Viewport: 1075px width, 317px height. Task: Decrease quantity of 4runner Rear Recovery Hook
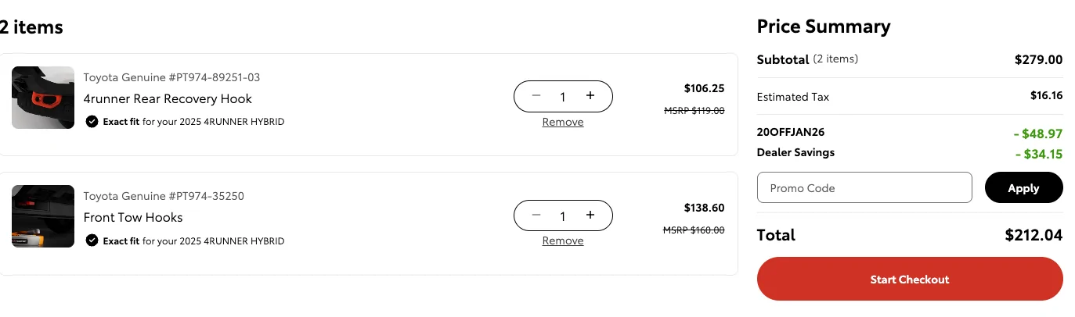point(536,96)
